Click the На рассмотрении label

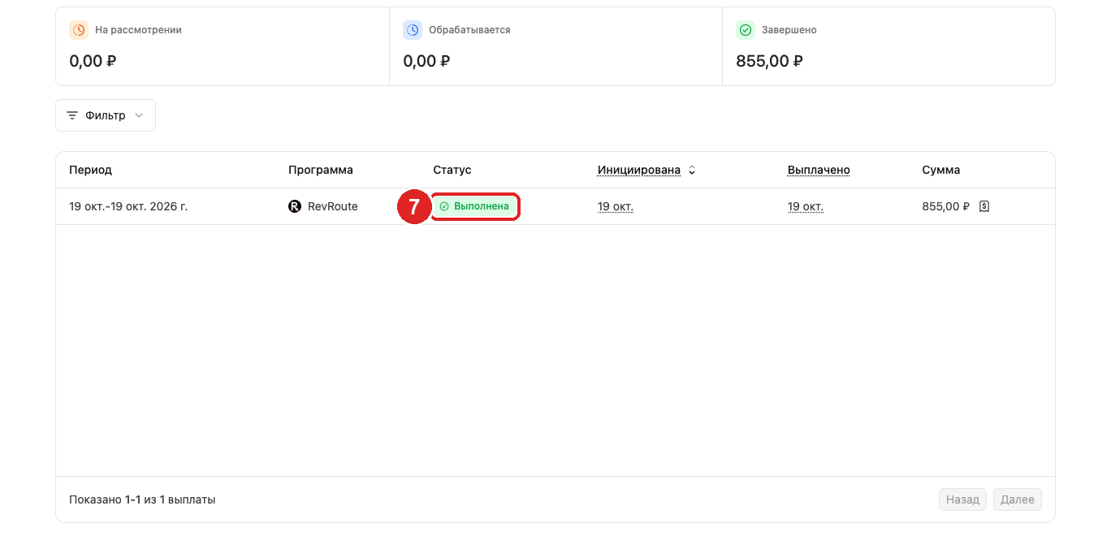coord(138,30)
